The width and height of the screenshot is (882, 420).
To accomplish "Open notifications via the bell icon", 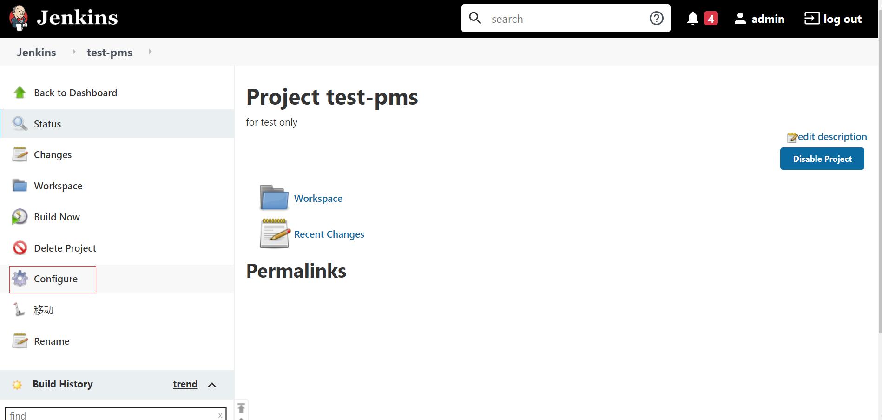I will (x=692, y=18).
